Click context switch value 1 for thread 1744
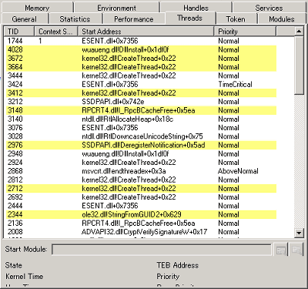This screenshot has height=289, width=308. [40, 41]
